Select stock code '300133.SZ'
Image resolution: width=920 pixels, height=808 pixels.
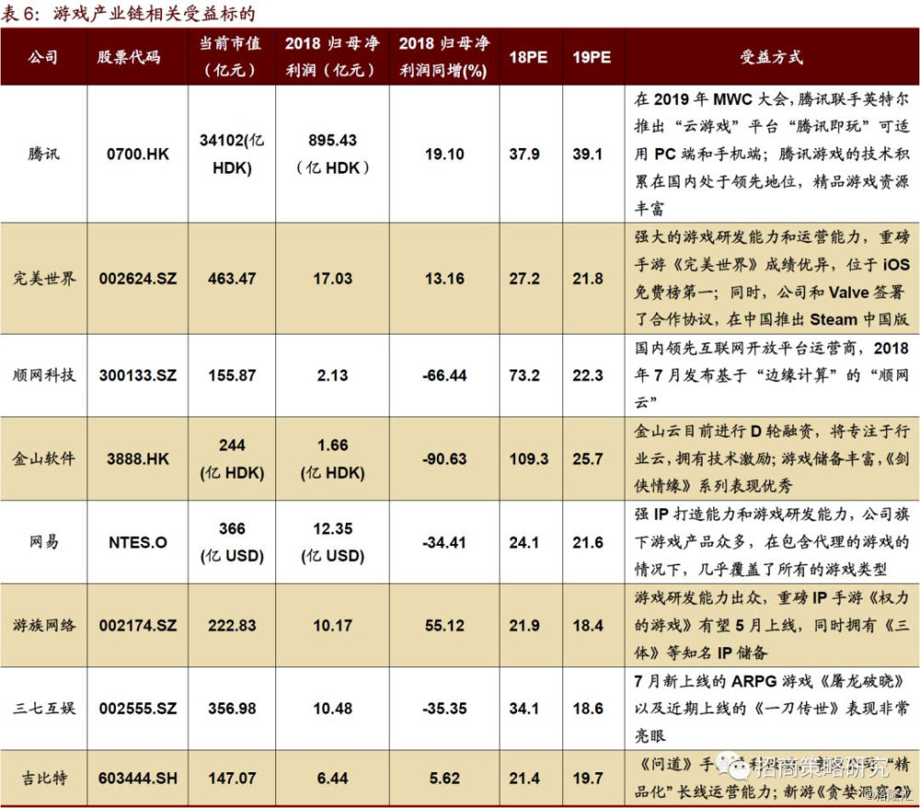coord(138,375)
